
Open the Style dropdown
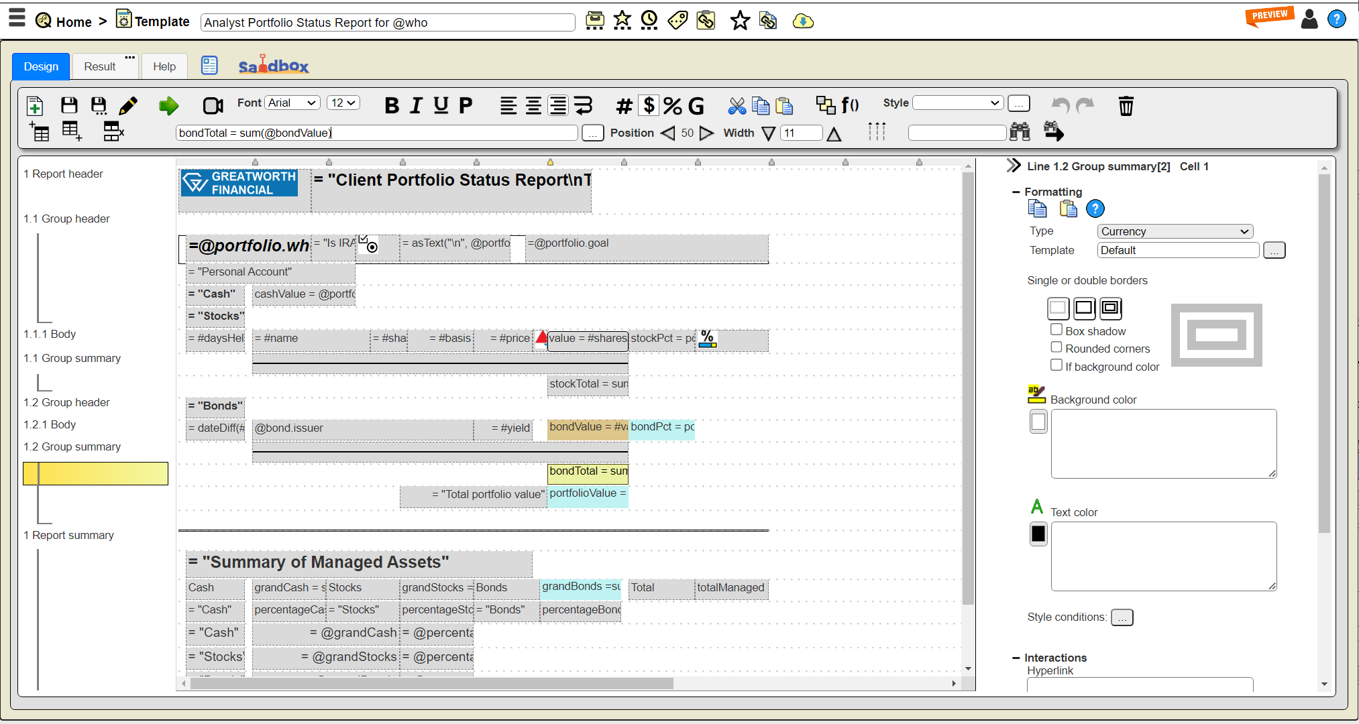click(958, 103)
